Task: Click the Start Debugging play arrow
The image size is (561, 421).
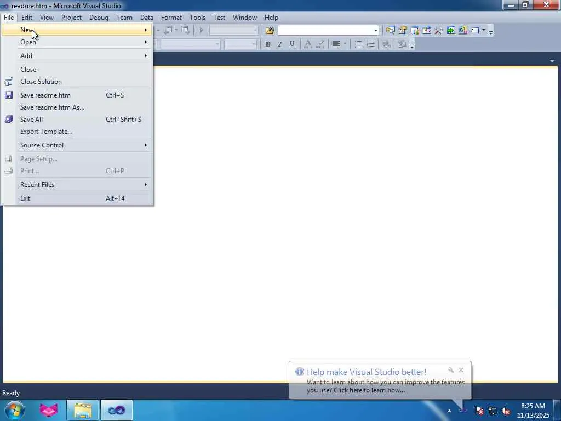Action: (201, 31)
